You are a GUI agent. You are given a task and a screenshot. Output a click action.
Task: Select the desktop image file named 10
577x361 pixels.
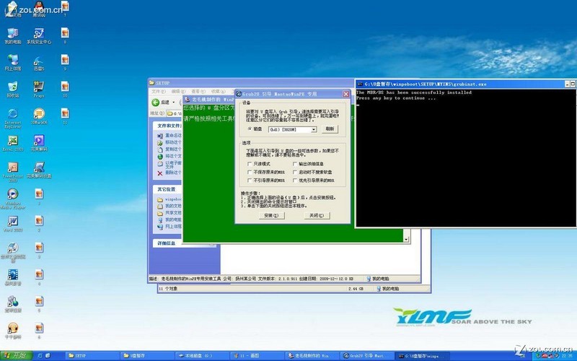coord(65,89)
